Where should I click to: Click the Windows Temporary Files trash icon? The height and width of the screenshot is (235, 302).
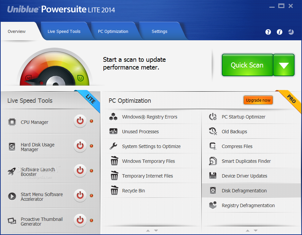point(114,161)
